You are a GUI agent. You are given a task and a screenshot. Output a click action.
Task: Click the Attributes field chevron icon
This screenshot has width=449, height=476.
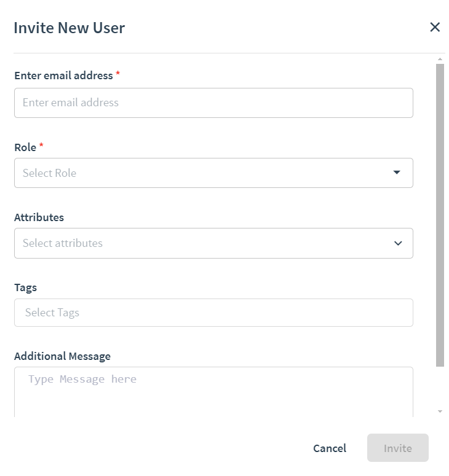click(398, 243)
